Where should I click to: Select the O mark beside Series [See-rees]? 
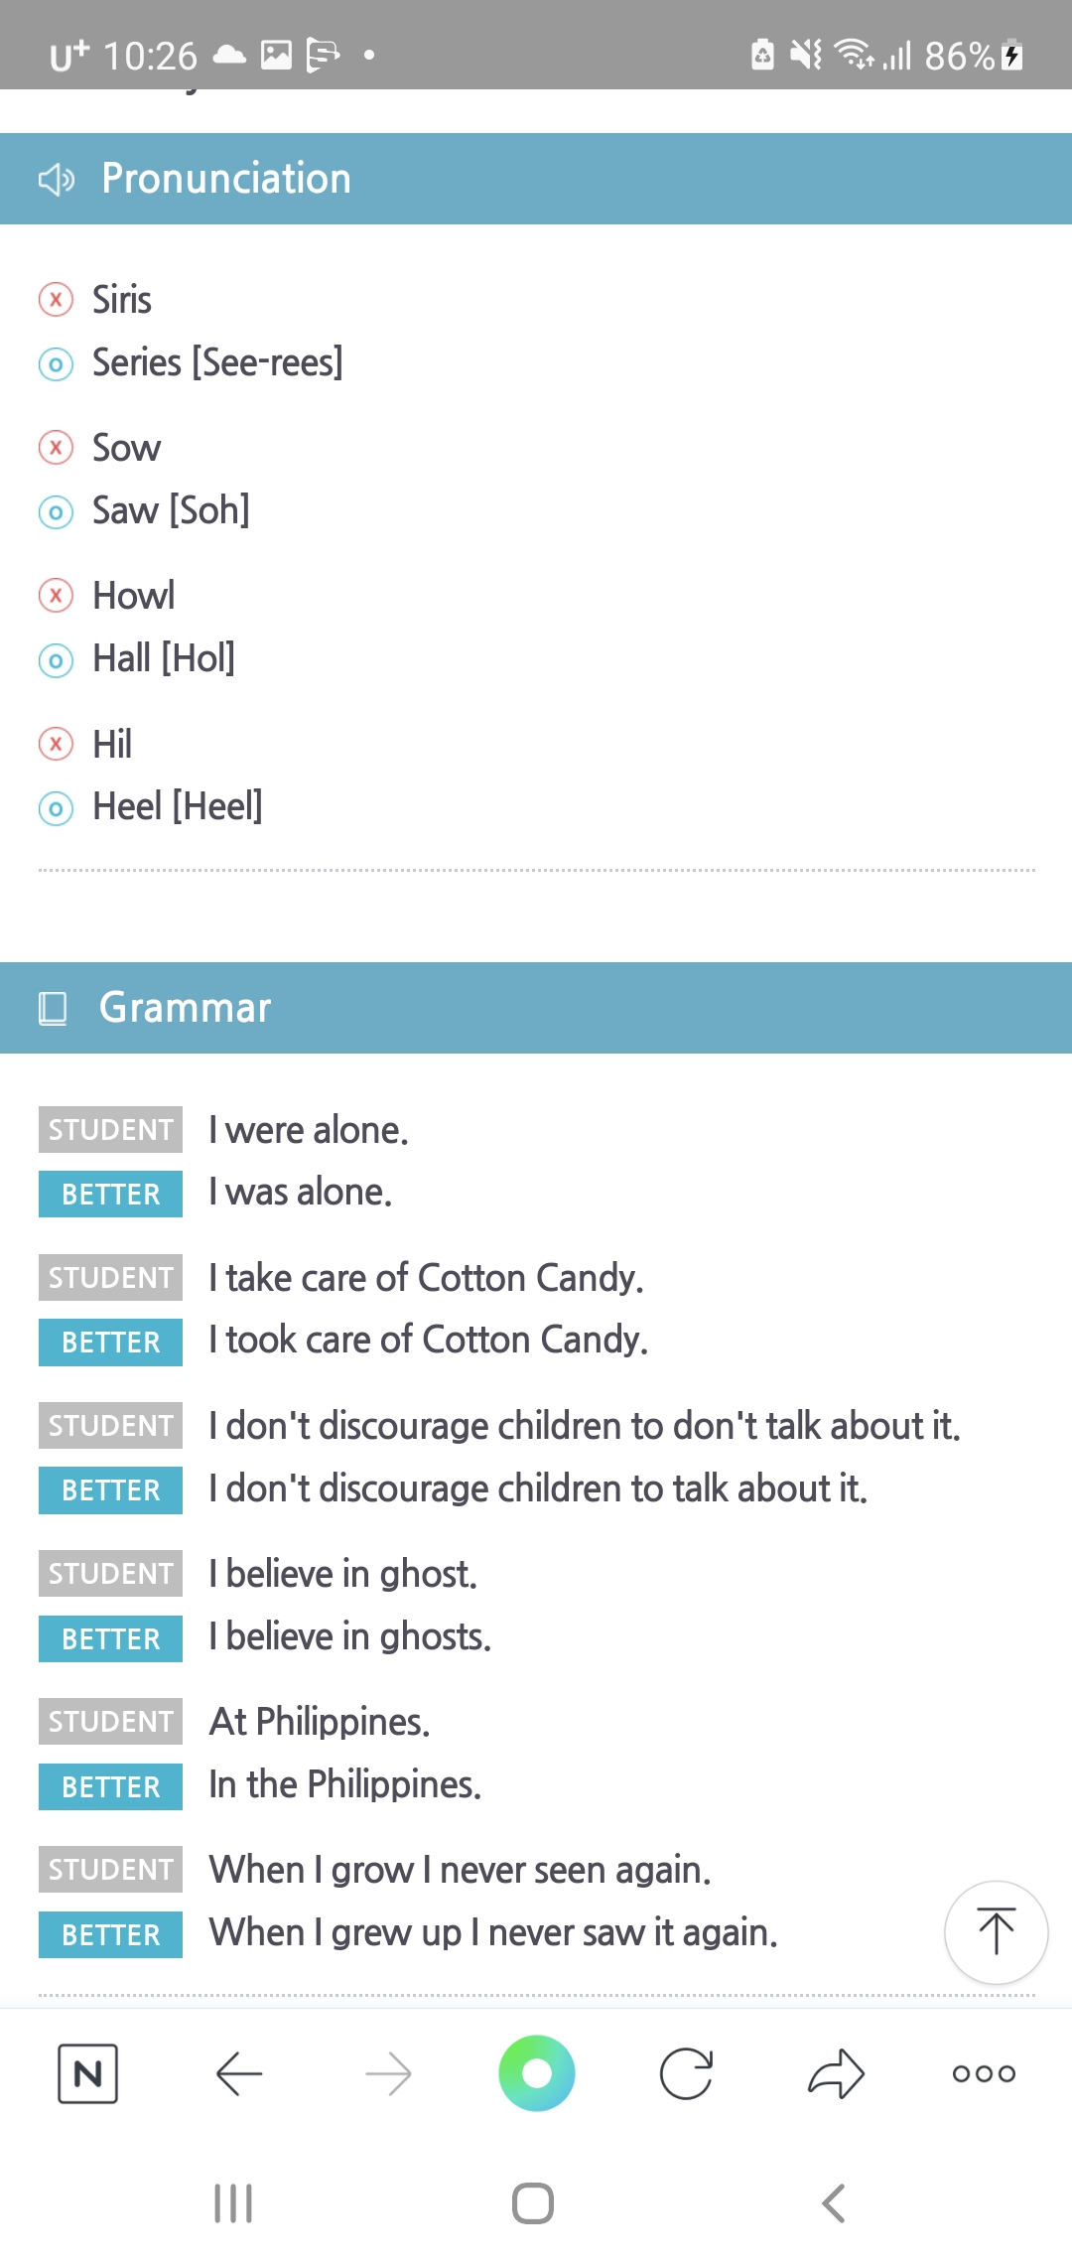[x=56, y=364]
